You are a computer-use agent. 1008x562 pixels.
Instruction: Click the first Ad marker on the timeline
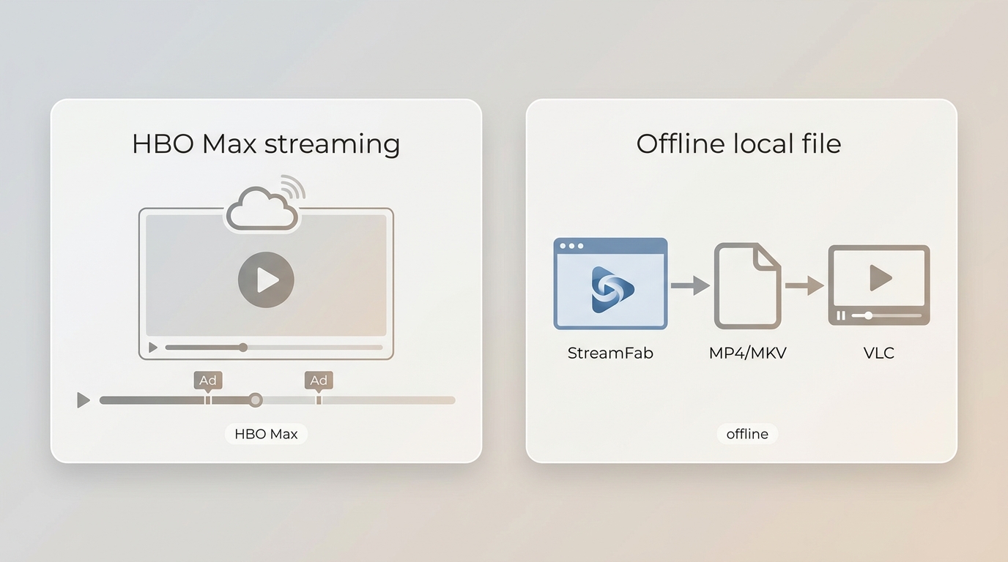pos(208,381)
